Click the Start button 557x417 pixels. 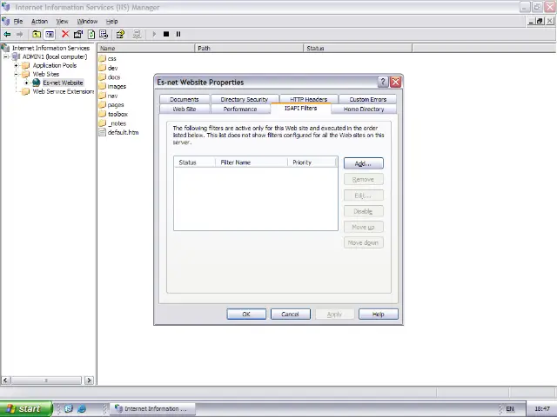click(26, 409)
